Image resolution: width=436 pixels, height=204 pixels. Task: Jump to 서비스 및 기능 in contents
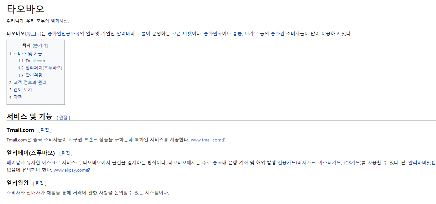28,54
